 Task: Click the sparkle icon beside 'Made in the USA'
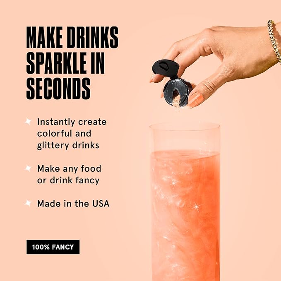click(28, 203)
